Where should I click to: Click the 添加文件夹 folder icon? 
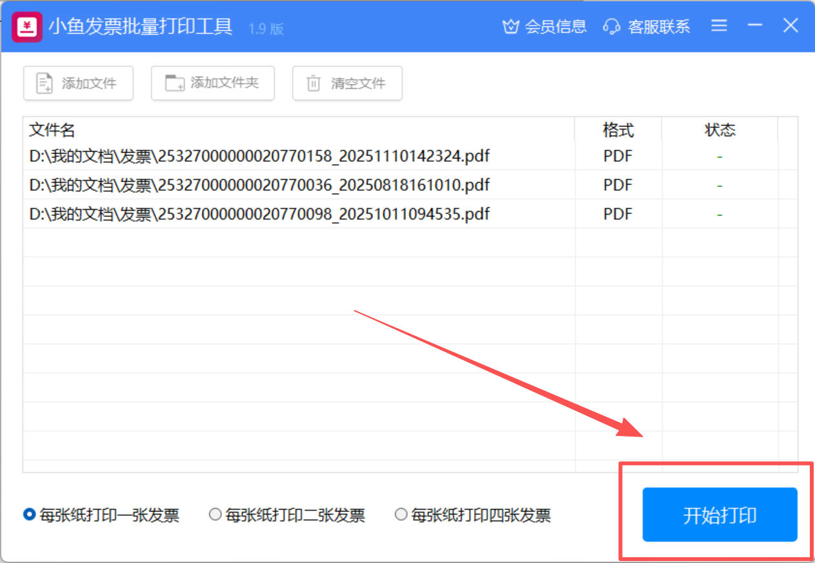pos(174,83)
